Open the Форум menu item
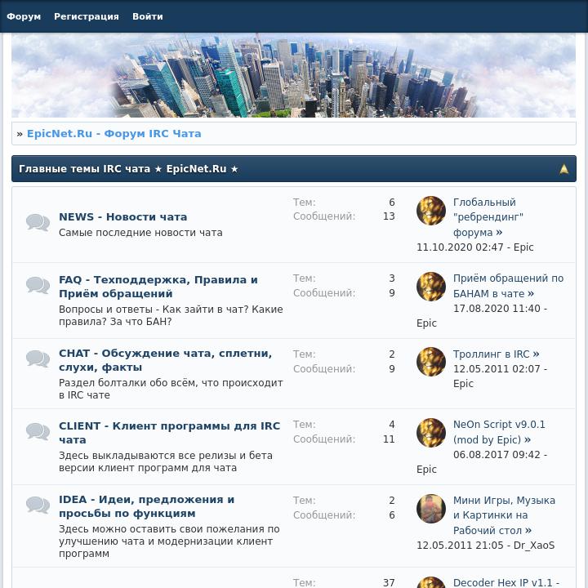The width and height of the screenshot is (588, 588). [x=24, y=16]
